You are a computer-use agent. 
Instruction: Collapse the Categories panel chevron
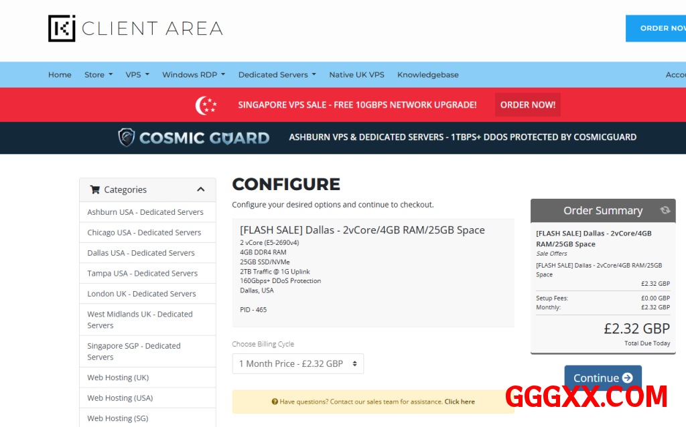[x=200, y=189]
